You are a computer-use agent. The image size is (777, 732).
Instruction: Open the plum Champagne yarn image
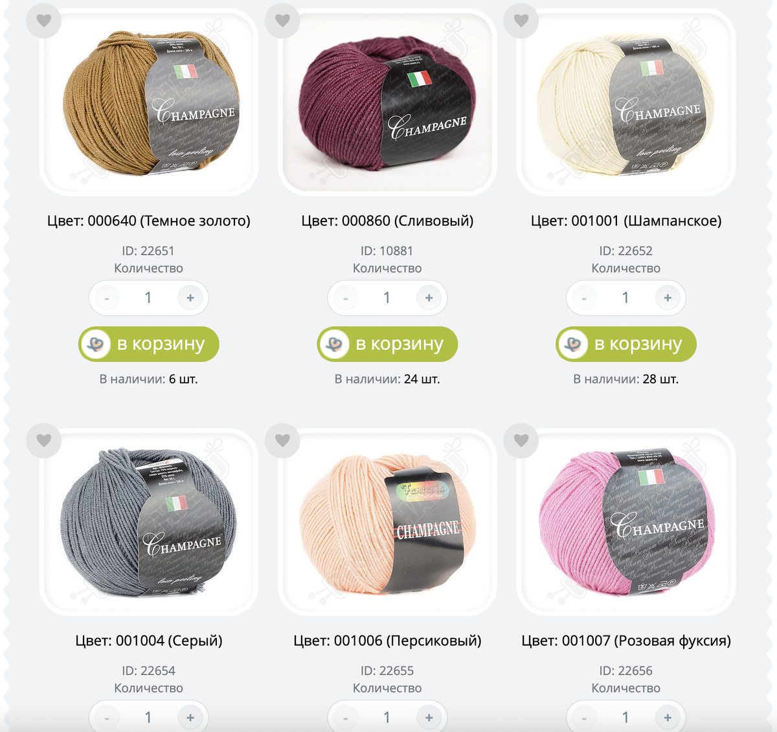point(387,104)
